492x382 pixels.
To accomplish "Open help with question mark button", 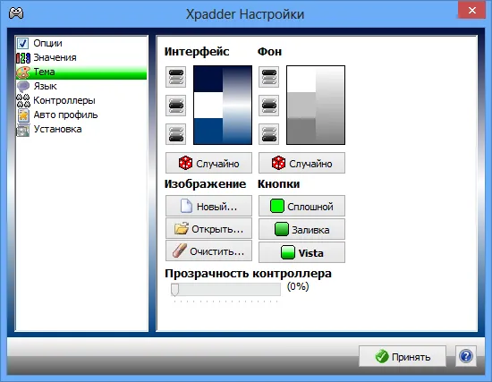I will 466,356.
